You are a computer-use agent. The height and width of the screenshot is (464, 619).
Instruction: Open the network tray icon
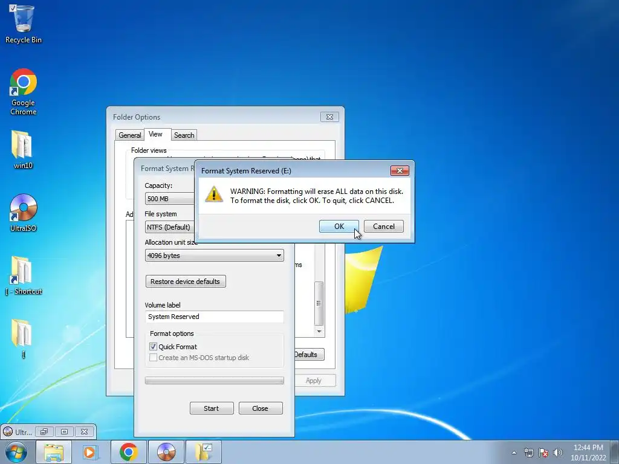528,453
